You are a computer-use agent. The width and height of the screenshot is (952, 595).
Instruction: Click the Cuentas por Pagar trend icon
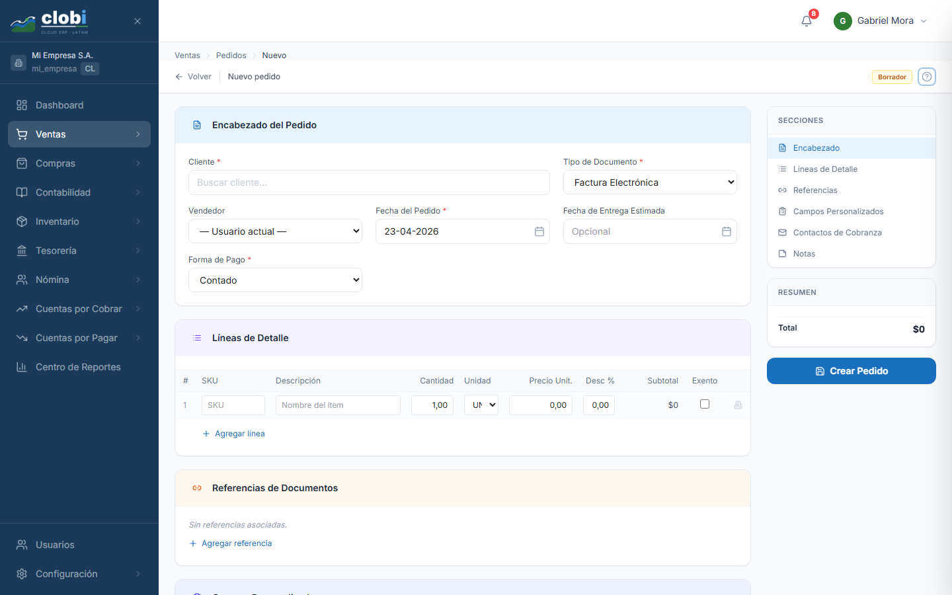22,338
